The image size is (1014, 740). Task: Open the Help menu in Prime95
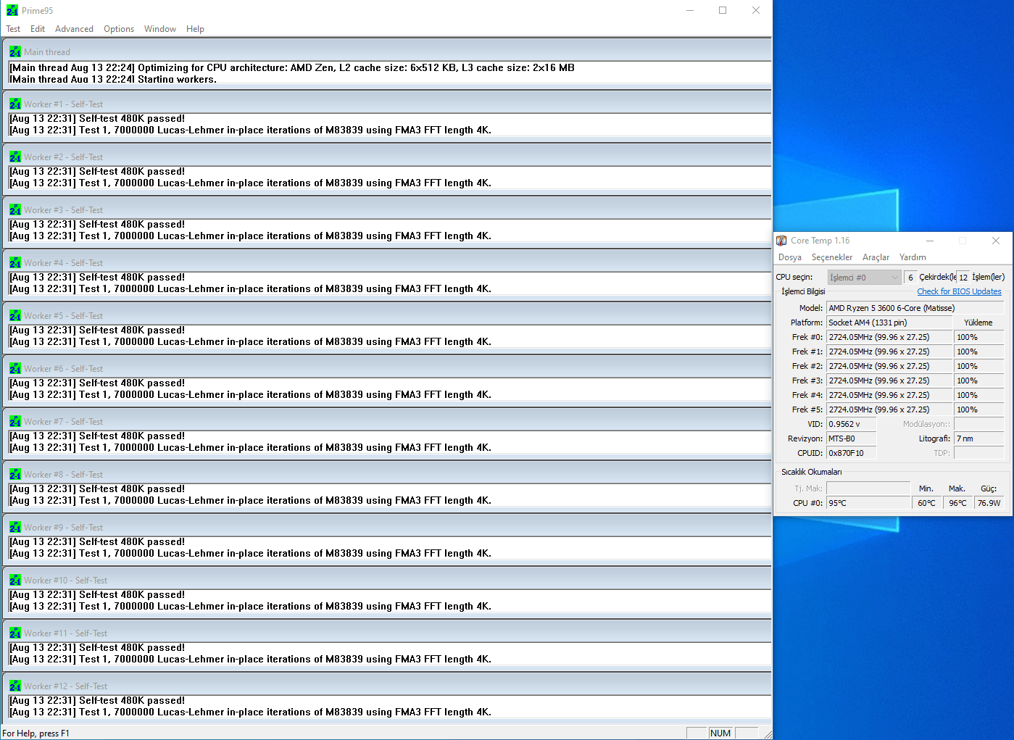point(195,29)
